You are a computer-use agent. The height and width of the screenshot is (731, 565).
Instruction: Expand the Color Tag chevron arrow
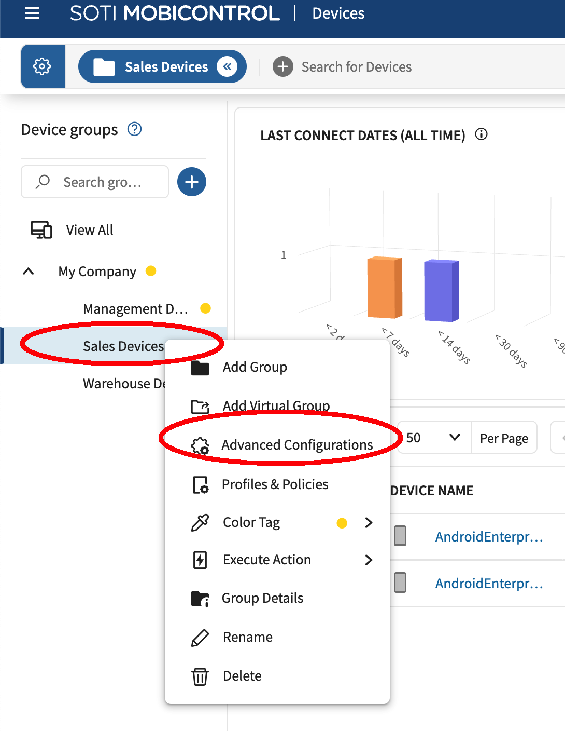(369, 522)
